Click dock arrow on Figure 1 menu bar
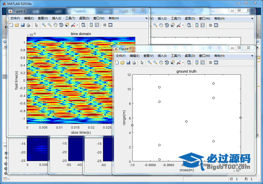263x184 pixels. (x=146, y=18)
